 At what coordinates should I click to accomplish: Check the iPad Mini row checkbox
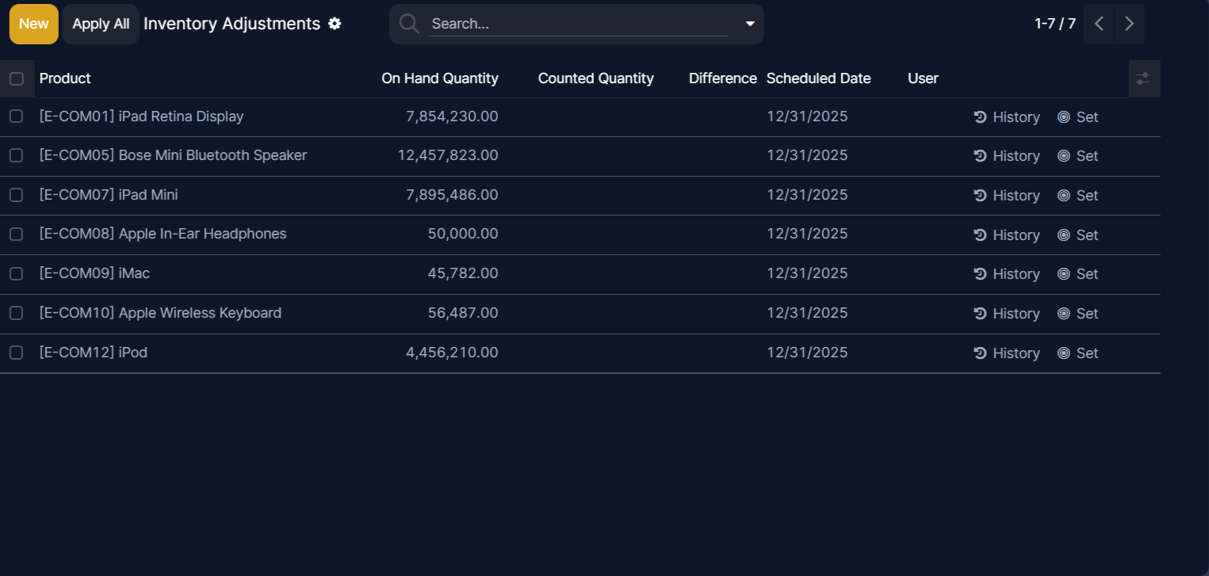point(16,195)
